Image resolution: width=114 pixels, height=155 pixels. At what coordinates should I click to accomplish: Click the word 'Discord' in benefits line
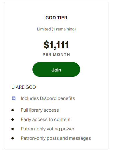[48, 98]
